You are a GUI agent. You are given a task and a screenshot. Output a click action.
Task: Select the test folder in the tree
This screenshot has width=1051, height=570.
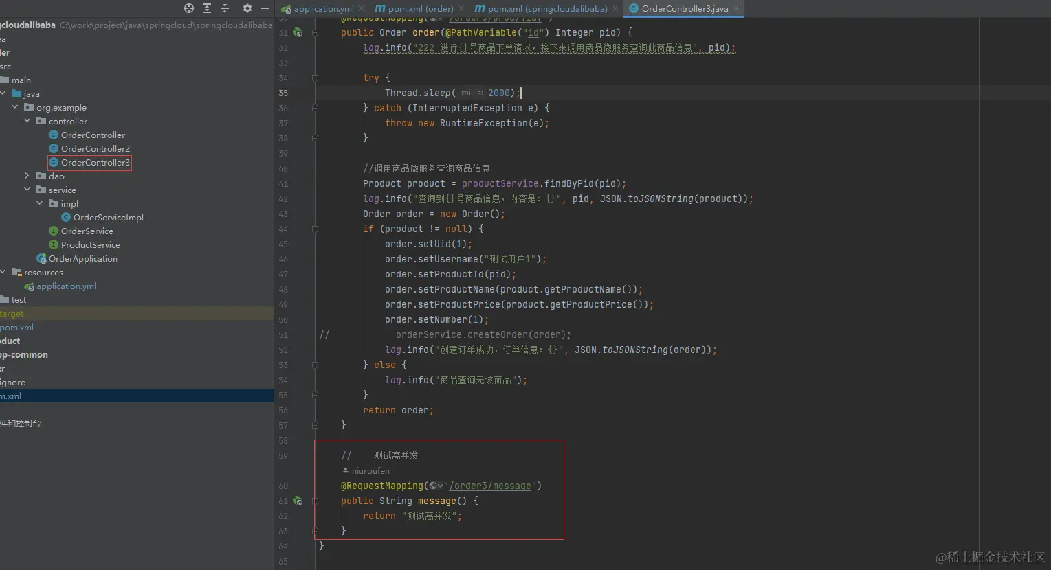19,300
